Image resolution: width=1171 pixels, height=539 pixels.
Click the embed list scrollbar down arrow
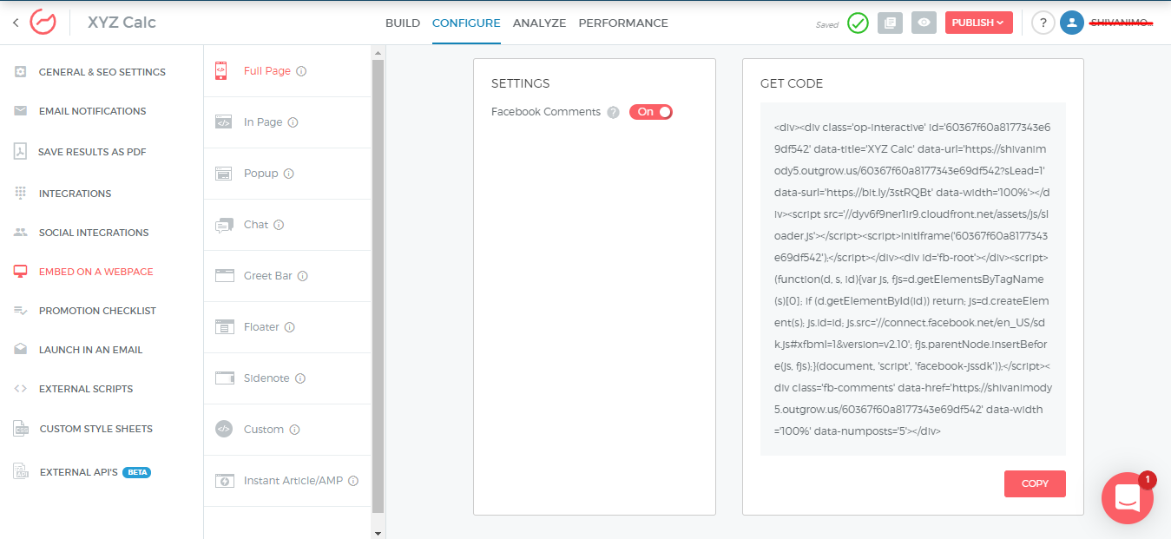[378, 533]
